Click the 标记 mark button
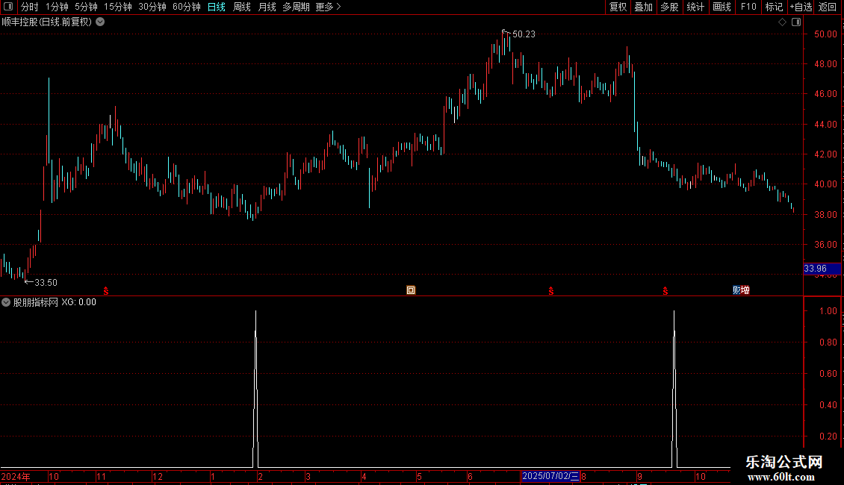This screenshot has width=844, height=485. pos(774,7)
